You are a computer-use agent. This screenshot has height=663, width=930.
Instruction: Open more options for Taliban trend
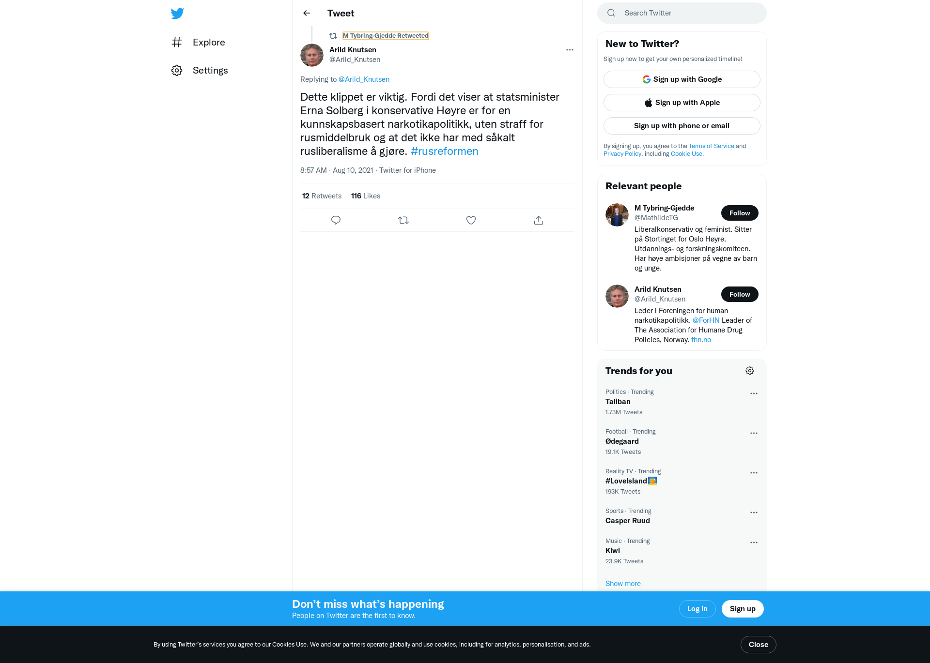coord(754,393)
